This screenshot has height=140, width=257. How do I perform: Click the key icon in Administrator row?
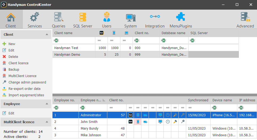183,115
